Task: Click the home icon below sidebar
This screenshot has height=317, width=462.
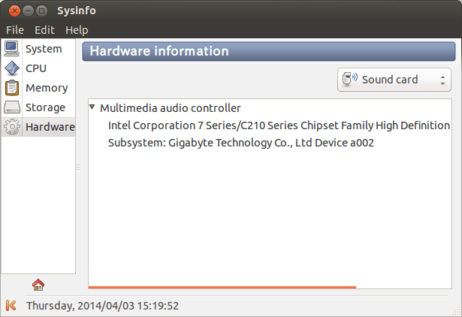Action: point(38,285)
